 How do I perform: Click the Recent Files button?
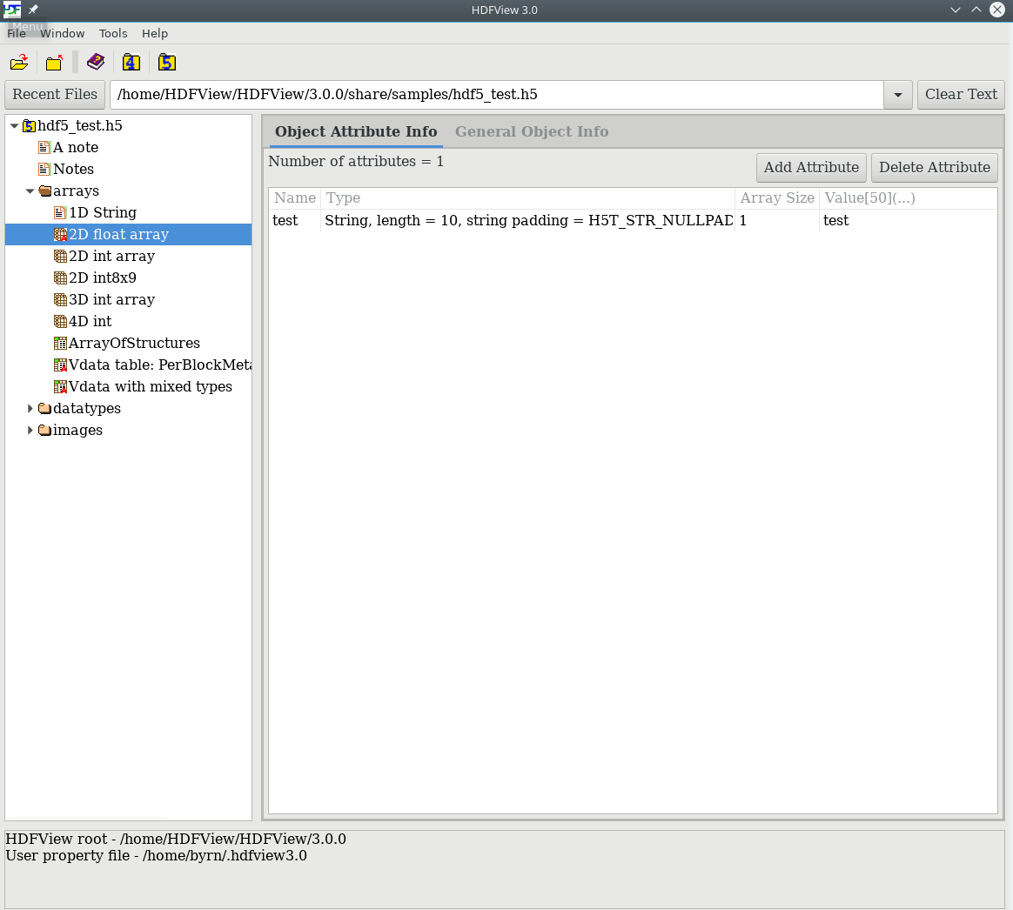click(55, 94)
